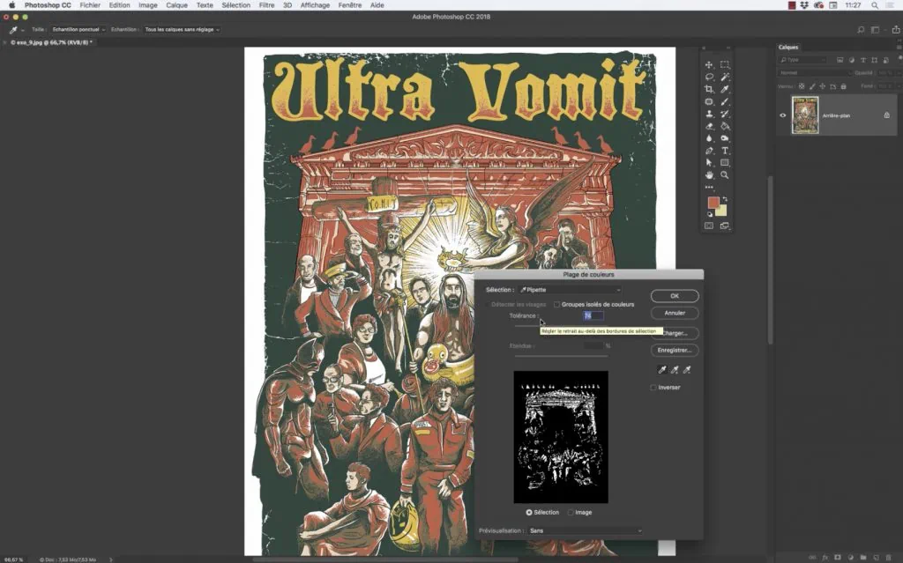Hide the Arrière-plan layer with eye icon
The image size is (903, 563).
pos(782,115)
